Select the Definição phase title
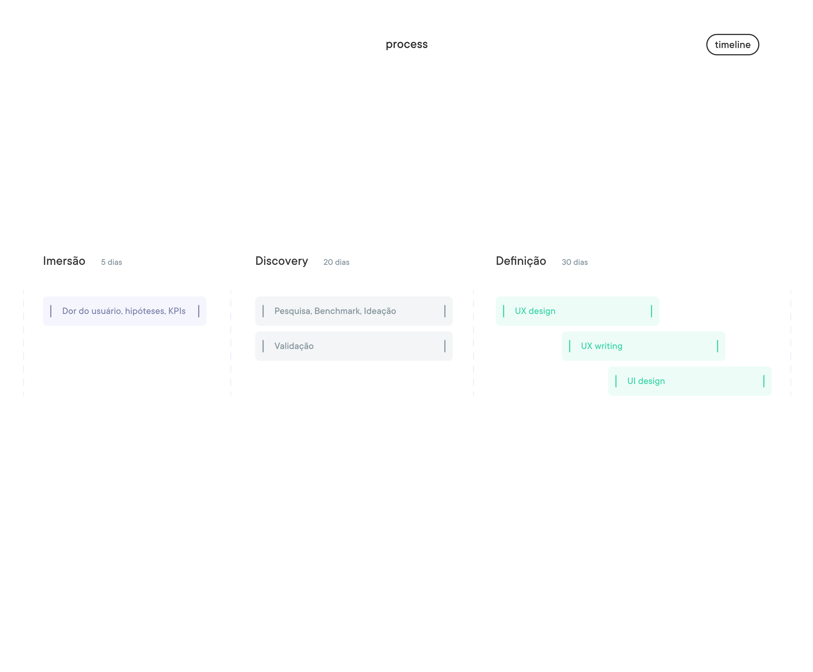The height and width of the screenshot is (672, 813). click(521, 261)
